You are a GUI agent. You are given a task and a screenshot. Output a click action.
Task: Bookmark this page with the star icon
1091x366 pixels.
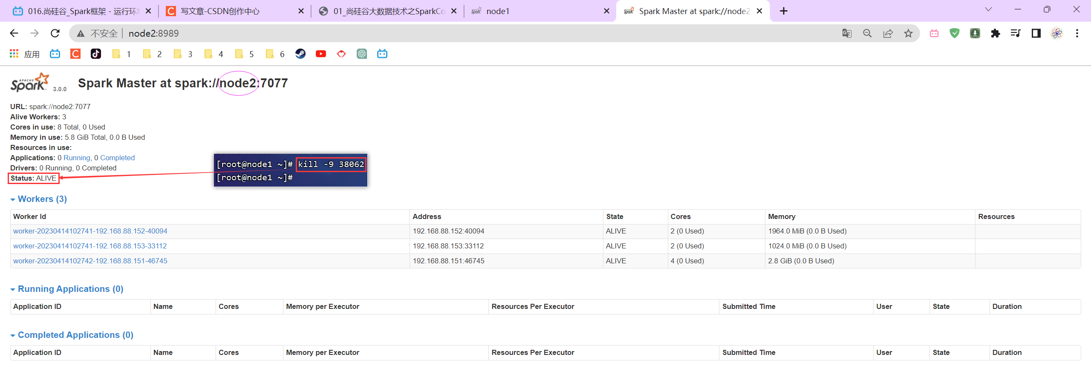(x=908, y=33)
